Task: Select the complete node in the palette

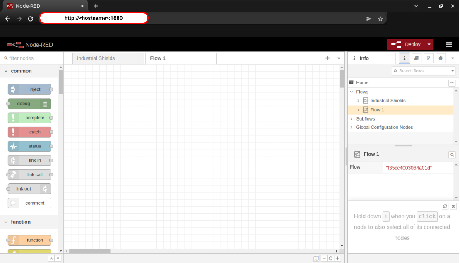Action: click(30, 118)
